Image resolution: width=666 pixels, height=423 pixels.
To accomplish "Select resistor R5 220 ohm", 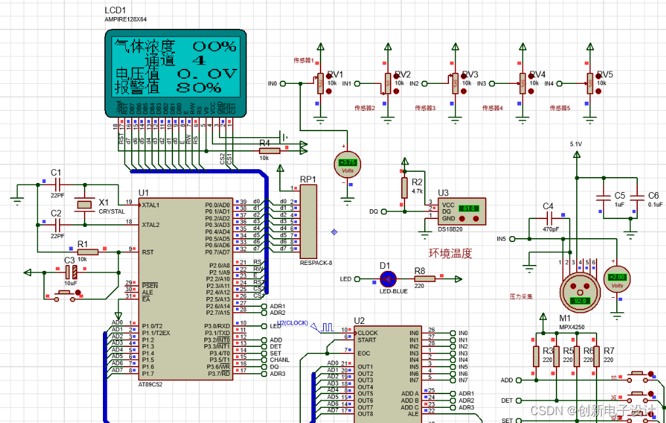I will point(557,356).
